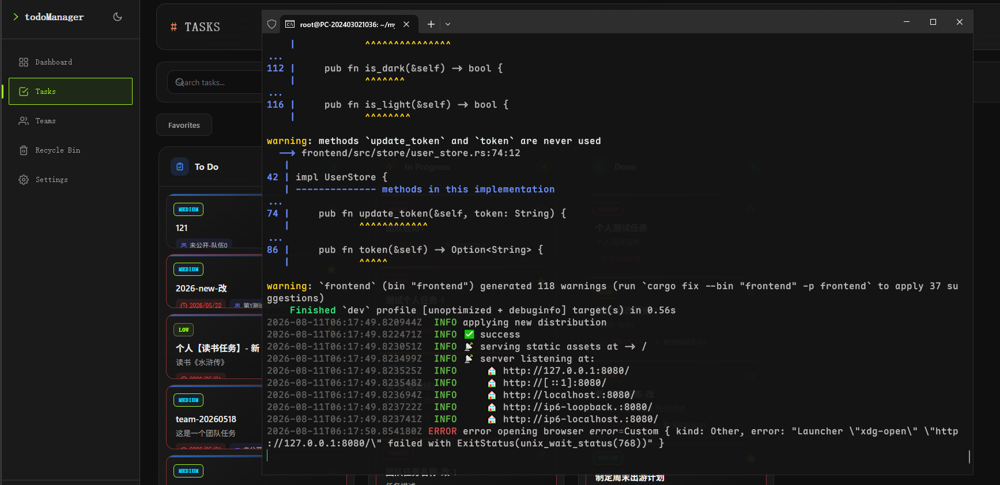Click MEDIUM badge on team-20260518 card
Viewport: 1000px width, 485px height.
[x=188, y=400]
